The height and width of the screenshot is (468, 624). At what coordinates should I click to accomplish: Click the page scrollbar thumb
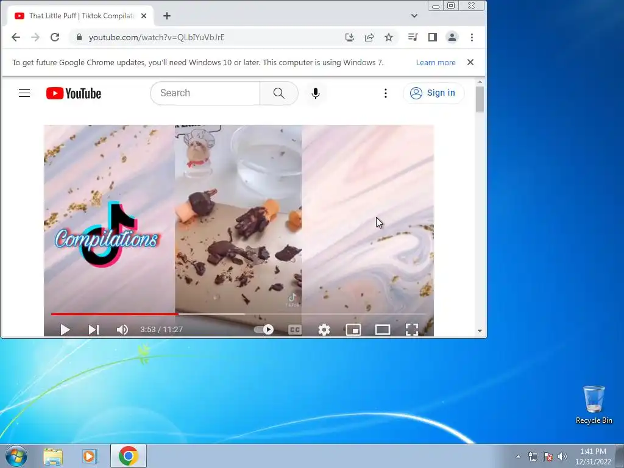pos(480,99)
